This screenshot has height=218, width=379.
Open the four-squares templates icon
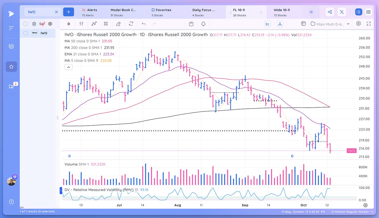(106, 24)
